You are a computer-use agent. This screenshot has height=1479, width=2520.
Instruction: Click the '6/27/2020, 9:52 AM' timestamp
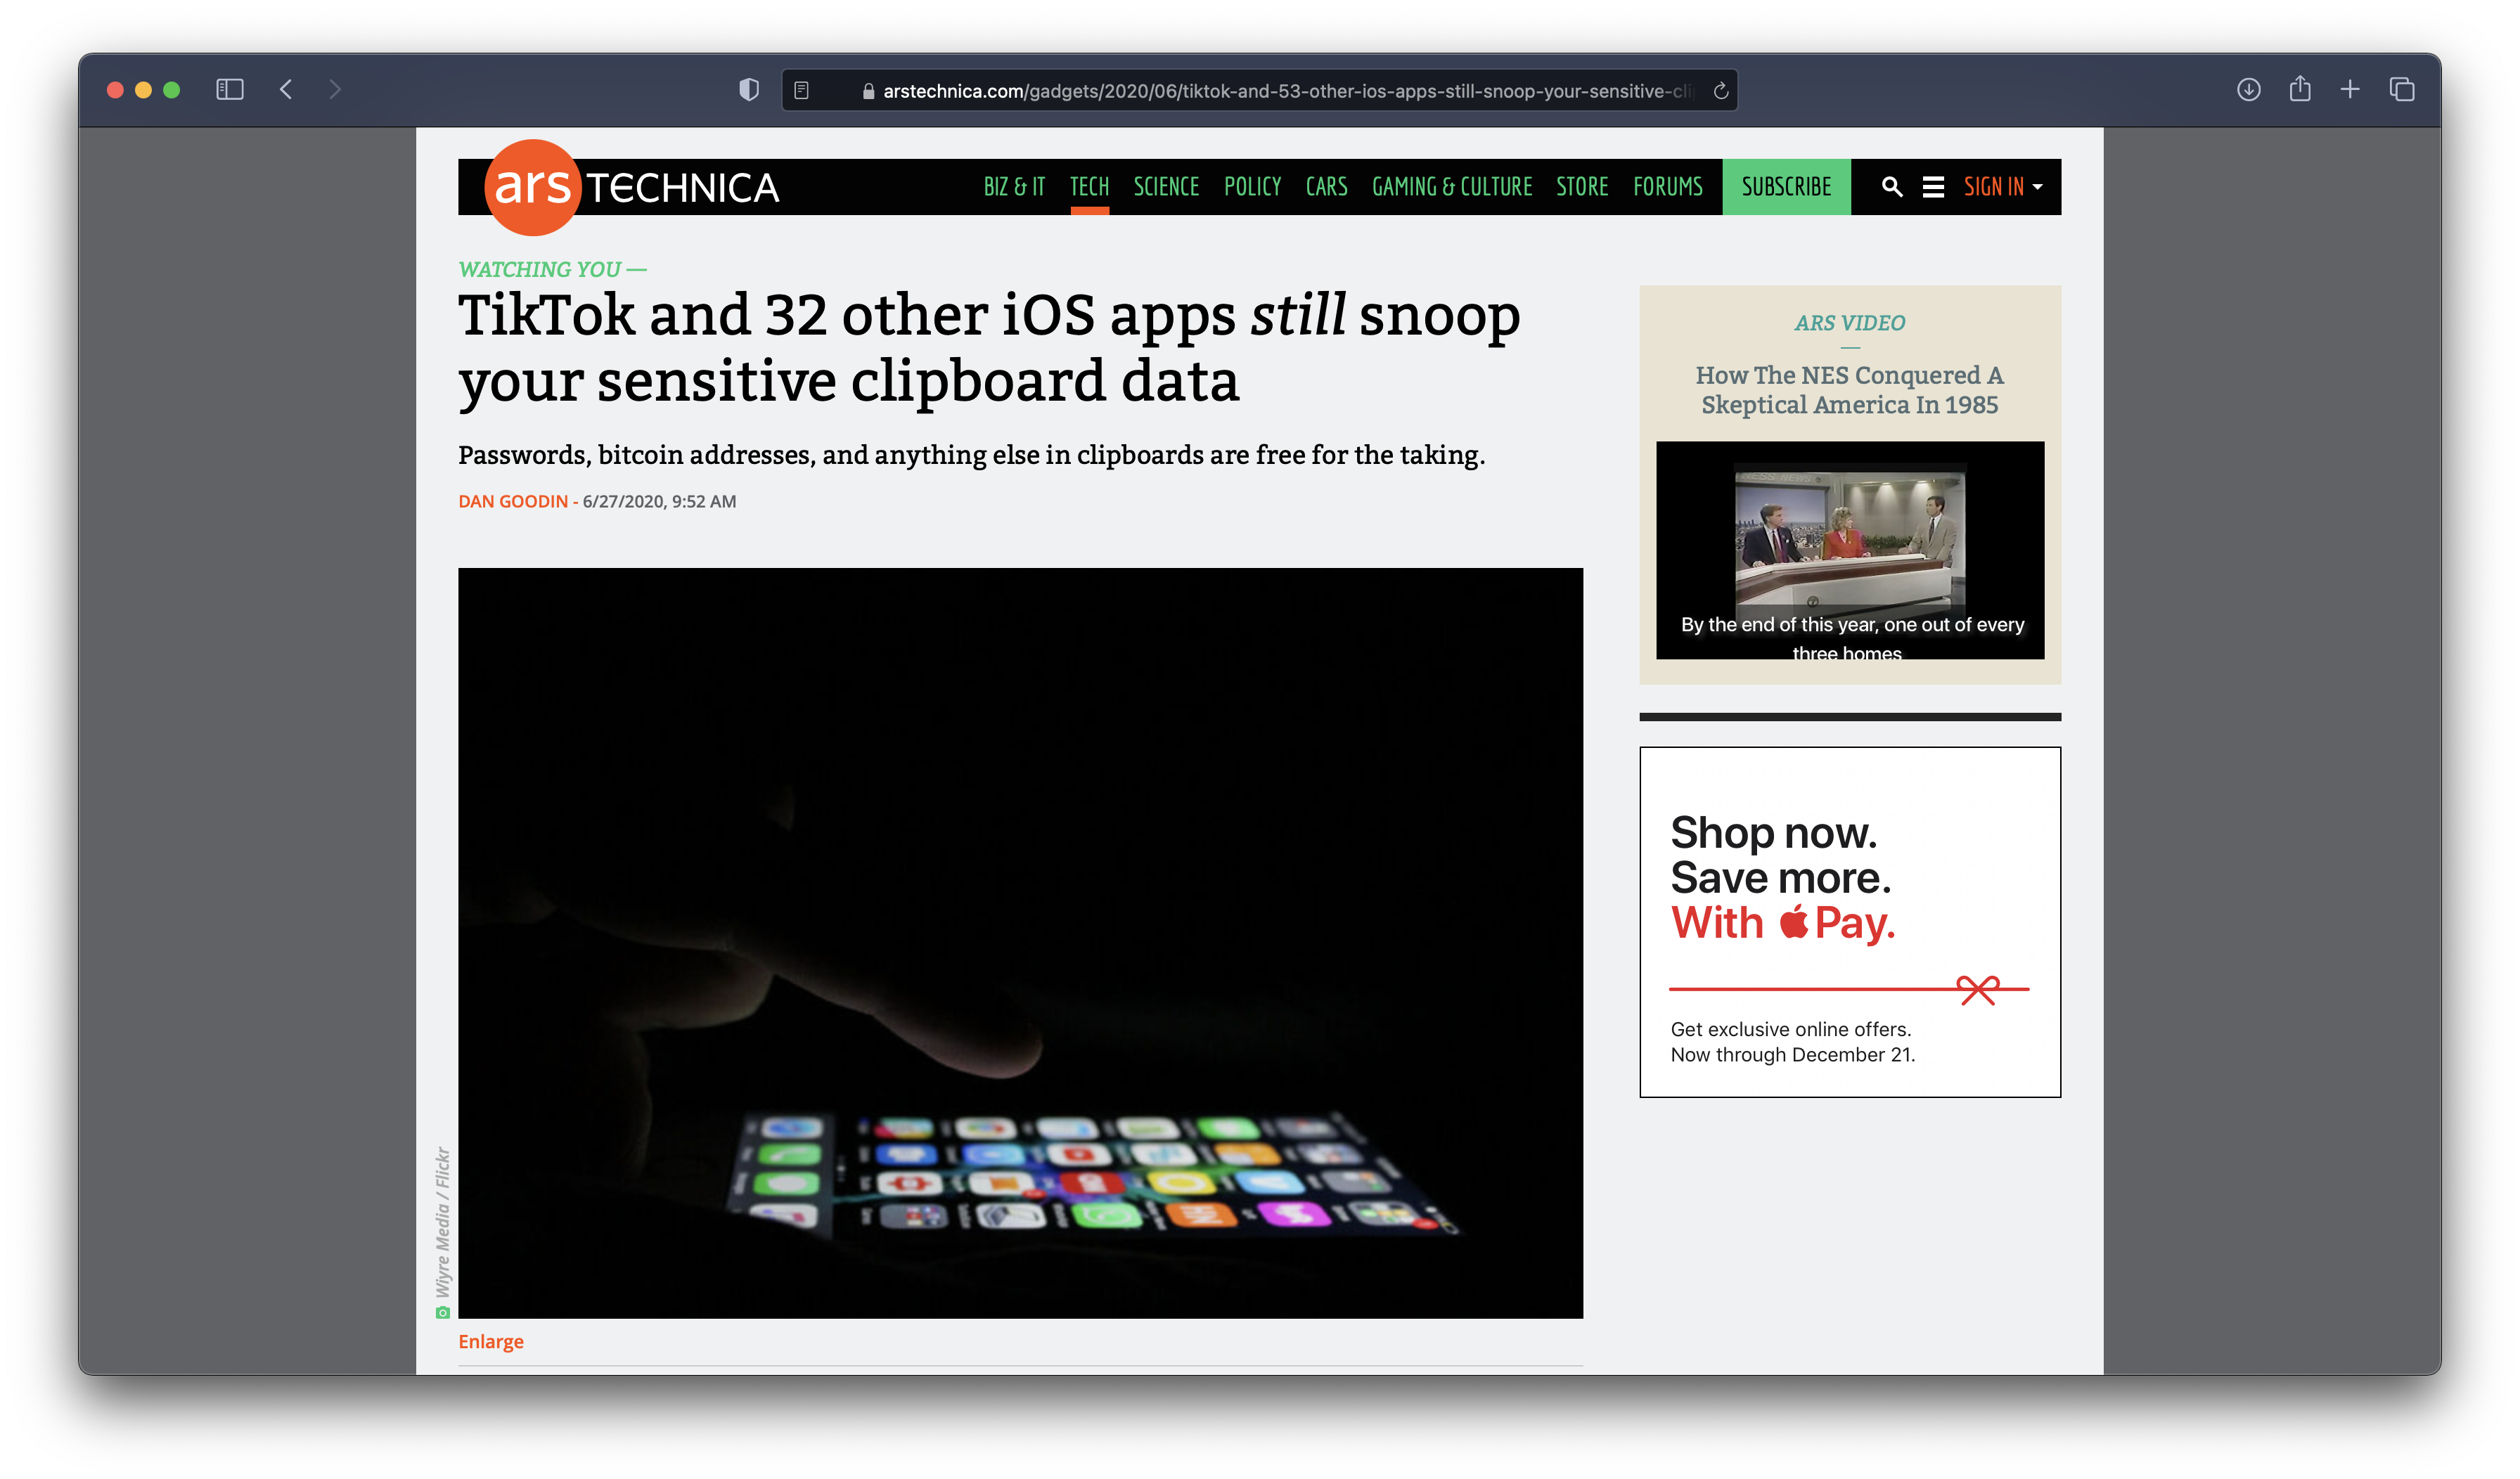[x=659, y=501]
